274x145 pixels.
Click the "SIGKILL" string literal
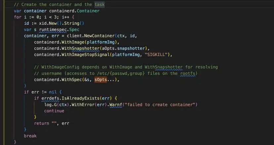tap(156, 55)
